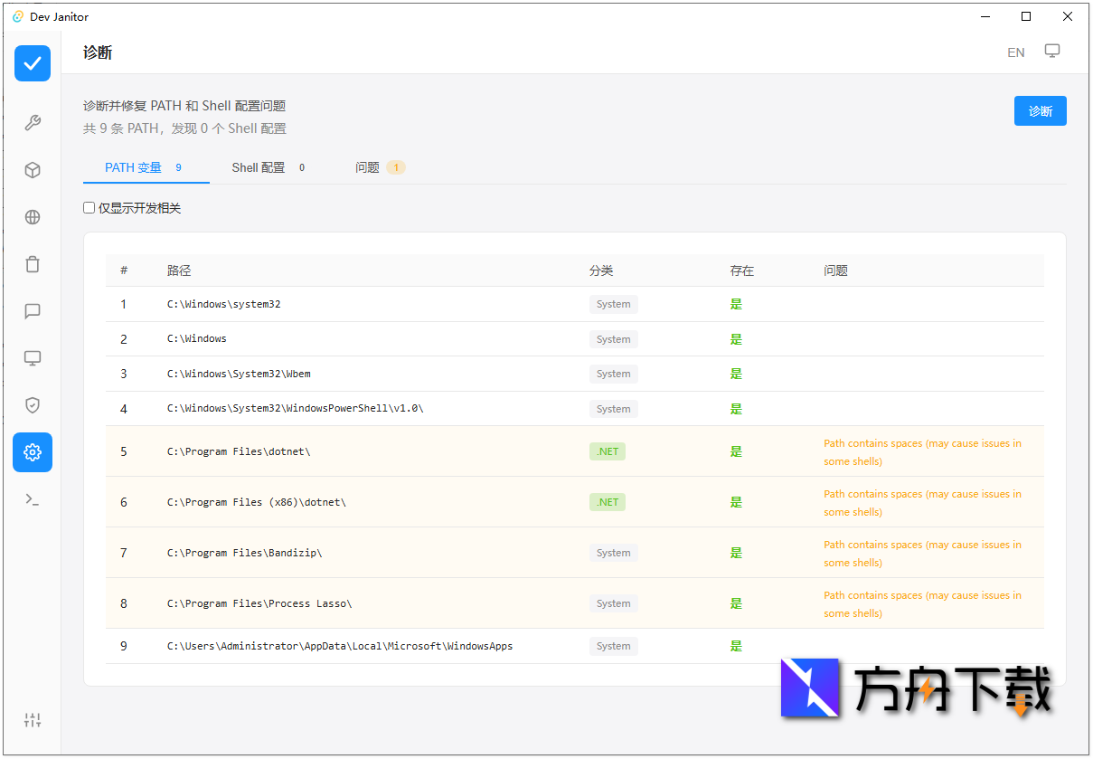The image size is (1093, 759).
Task: Click the wrench tools icon in sidebar
Action: coord(33,123)
